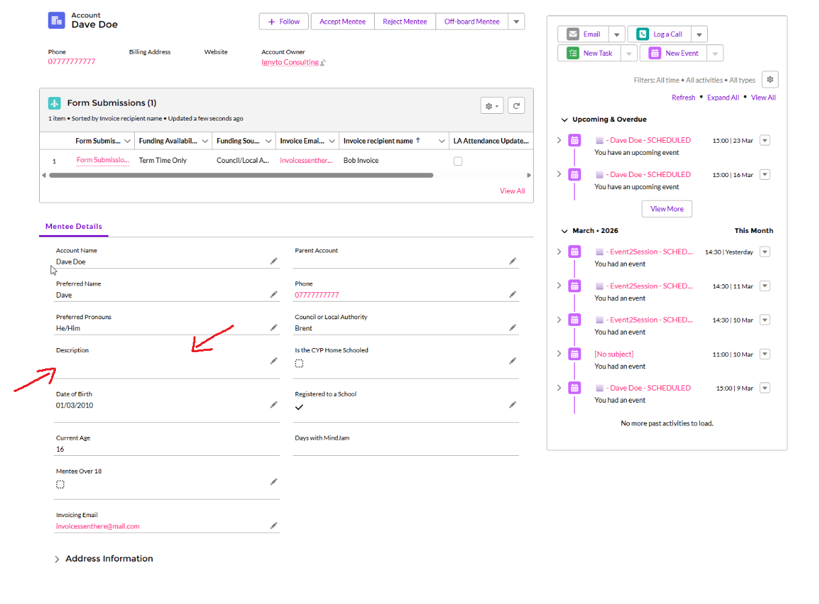Click the refresh icon in Form Submissions panel
This screenshot has width=819, height=604.
(516, 105)
